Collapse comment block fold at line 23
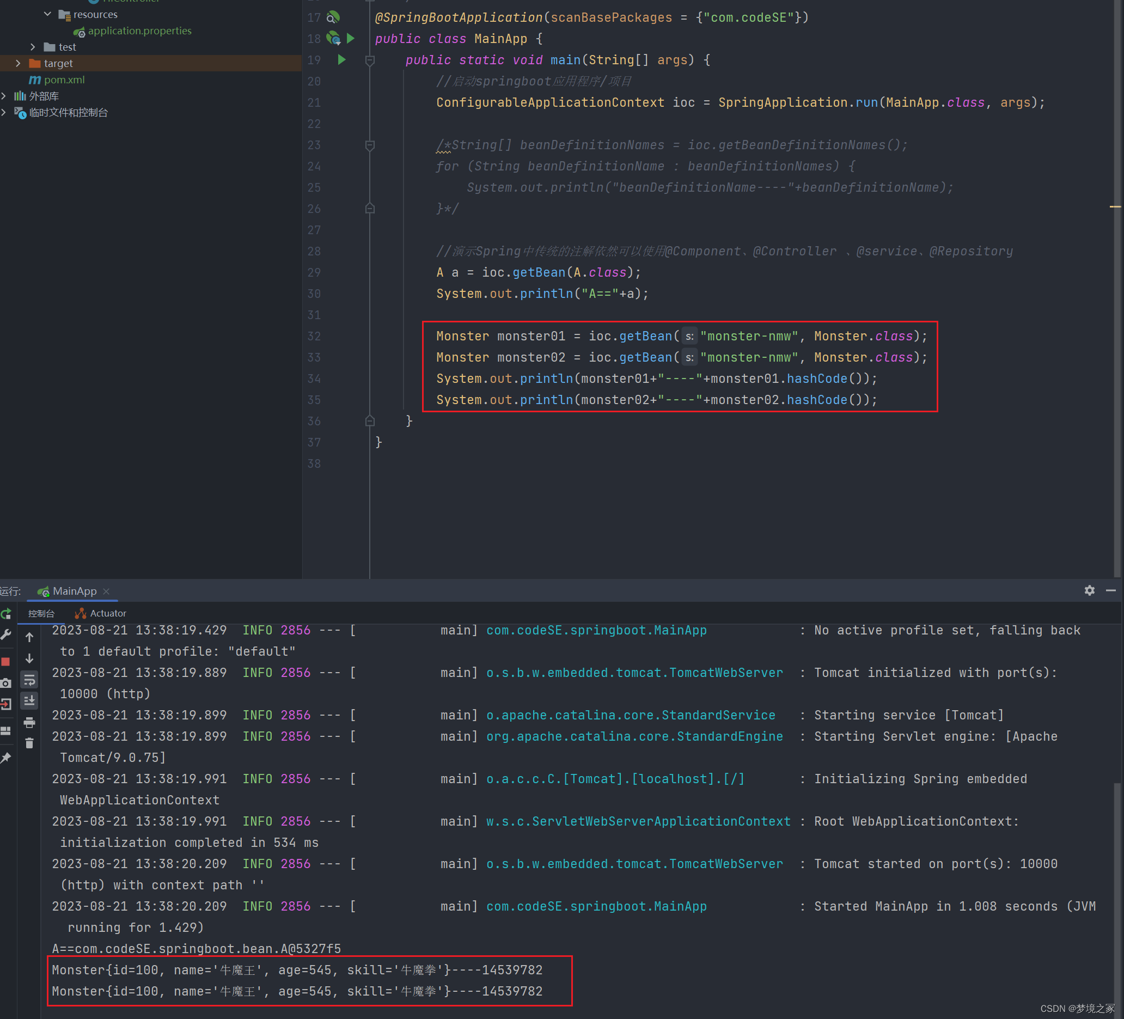 tap(370, 145)
